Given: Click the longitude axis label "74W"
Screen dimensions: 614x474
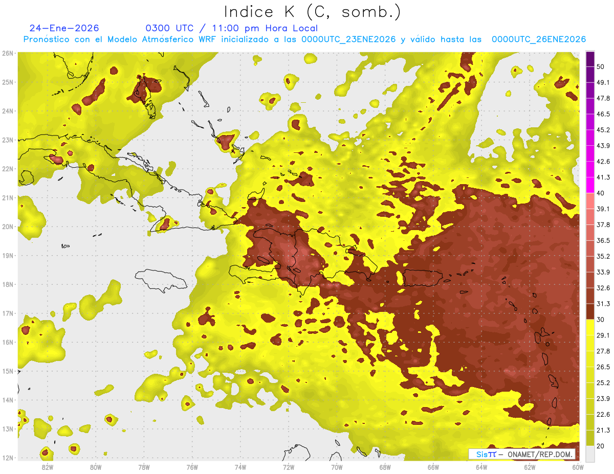Looking at the screenshot, I should click(240, 467).
